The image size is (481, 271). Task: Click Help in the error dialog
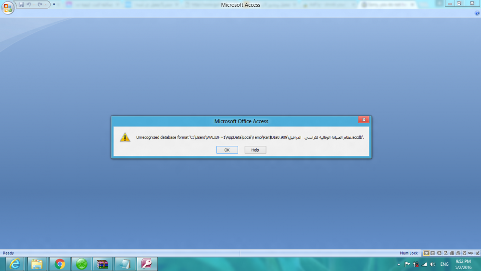[x=255, y=150]
